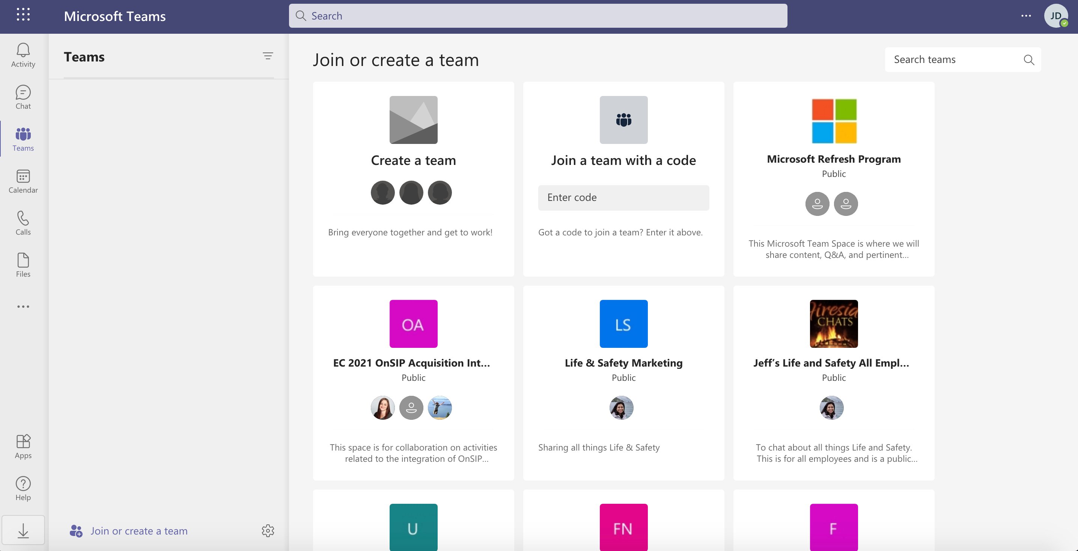1078x551 pixels.
Task: Open Life & Safety Marketing team title
Action: click(623, 363)
